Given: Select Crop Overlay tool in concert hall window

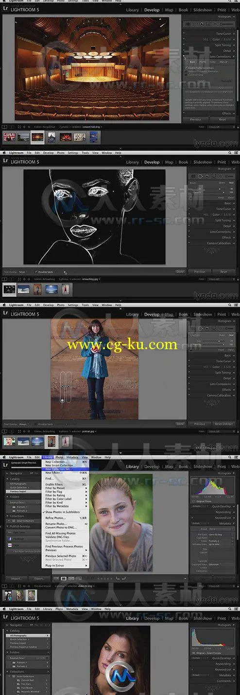Looking at the screenshot, I should 188,24.
